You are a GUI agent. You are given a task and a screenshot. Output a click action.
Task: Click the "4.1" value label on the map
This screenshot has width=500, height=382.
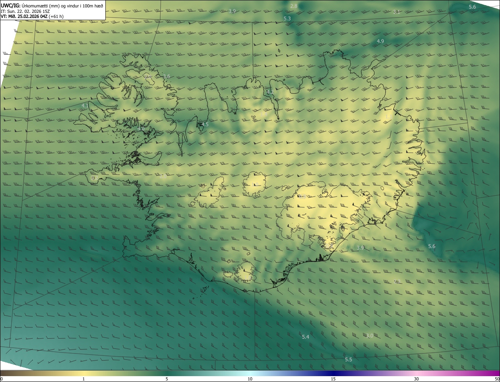pos(85,105)
